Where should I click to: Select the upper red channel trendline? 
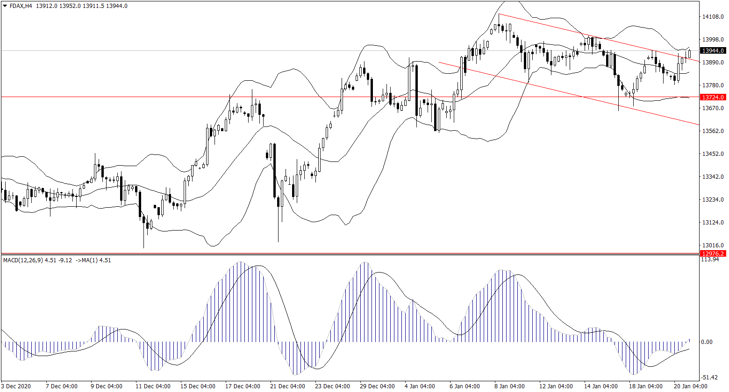tap(561, 28)
